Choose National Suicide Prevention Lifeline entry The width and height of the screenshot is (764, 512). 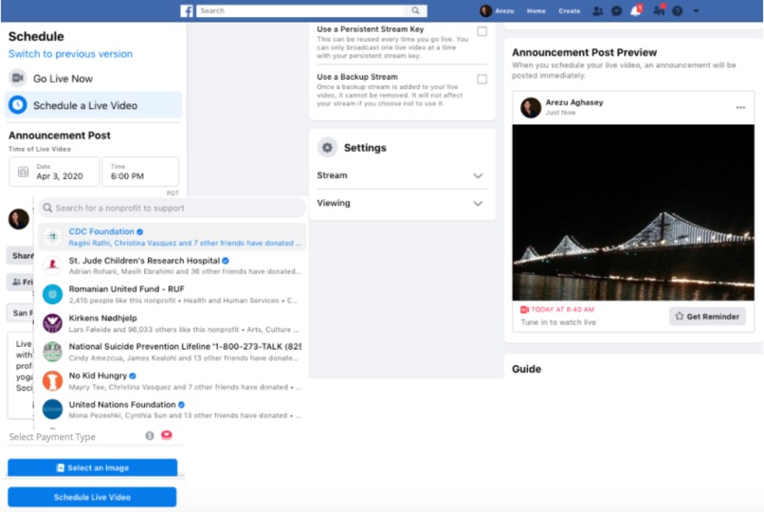pyautogui.click(x=173, y=352)
